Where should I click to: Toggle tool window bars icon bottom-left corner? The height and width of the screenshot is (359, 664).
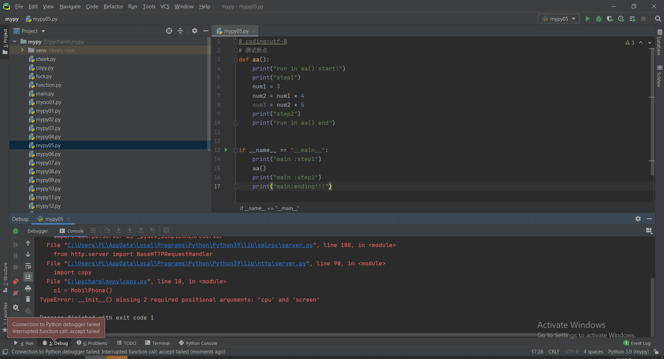pos(5,352)
